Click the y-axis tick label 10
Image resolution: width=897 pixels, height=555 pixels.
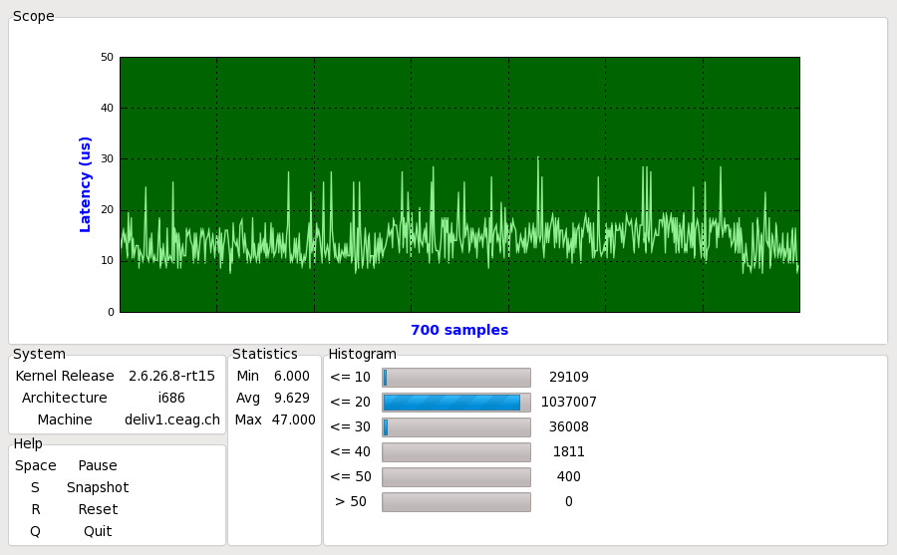click(x=107, y=260)
